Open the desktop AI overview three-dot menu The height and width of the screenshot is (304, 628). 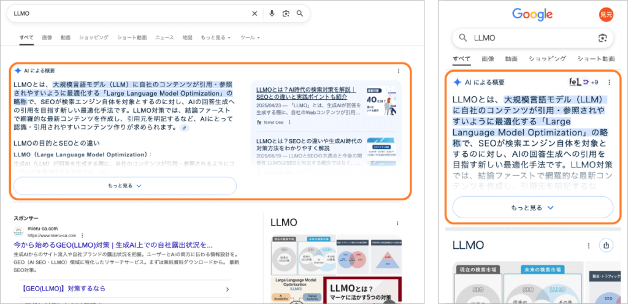(x=399, y=70)
